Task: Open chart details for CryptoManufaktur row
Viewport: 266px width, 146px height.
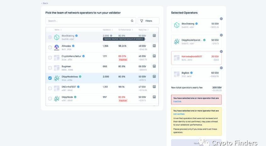Action: click(x=154, y=56)
